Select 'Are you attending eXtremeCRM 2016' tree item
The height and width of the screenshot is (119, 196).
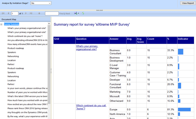point(27,40)
